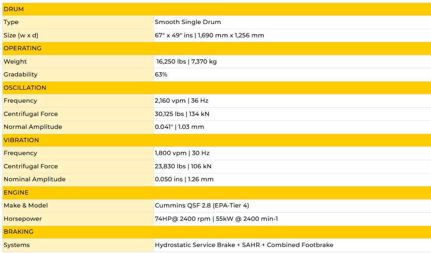The image size is (431, 253).
Task: Click the VIBRATION section header
Action: point(22,140)
